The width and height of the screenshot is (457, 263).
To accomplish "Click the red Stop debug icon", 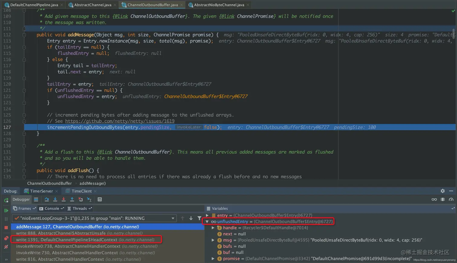I will pos(6,227).
